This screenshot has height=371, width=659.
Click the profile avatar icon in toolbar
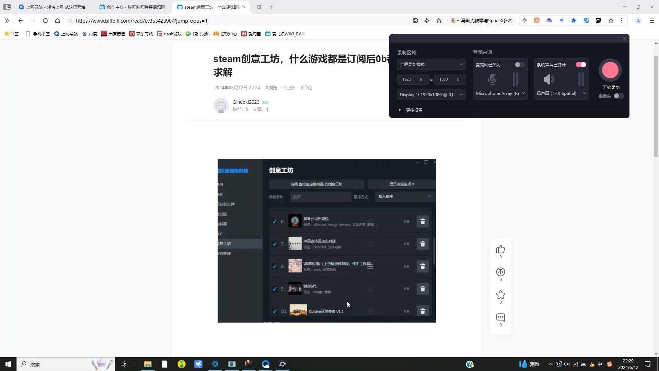click(638, 21)
